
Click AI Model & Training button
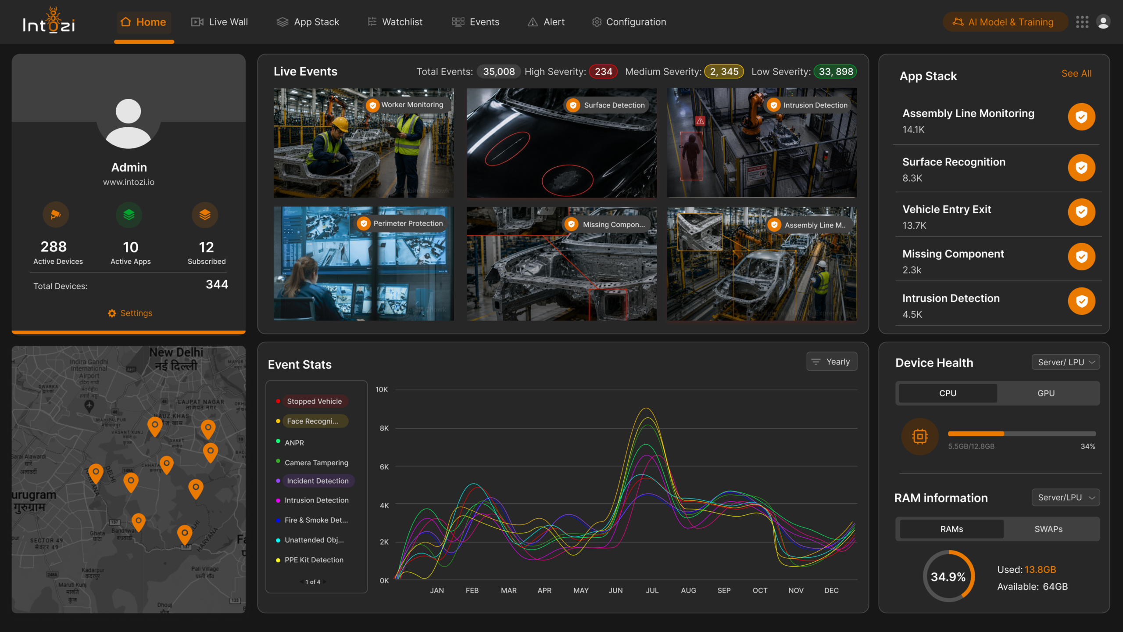click(1005, 22)
